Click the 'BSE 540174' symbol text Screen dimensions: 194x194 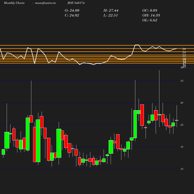point(76,3)
